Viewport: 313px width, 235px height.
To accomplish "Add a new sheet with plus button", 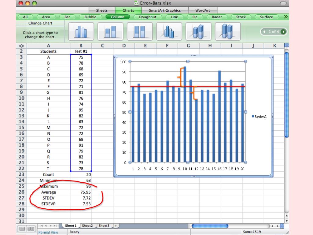I will tap(116, 226).
